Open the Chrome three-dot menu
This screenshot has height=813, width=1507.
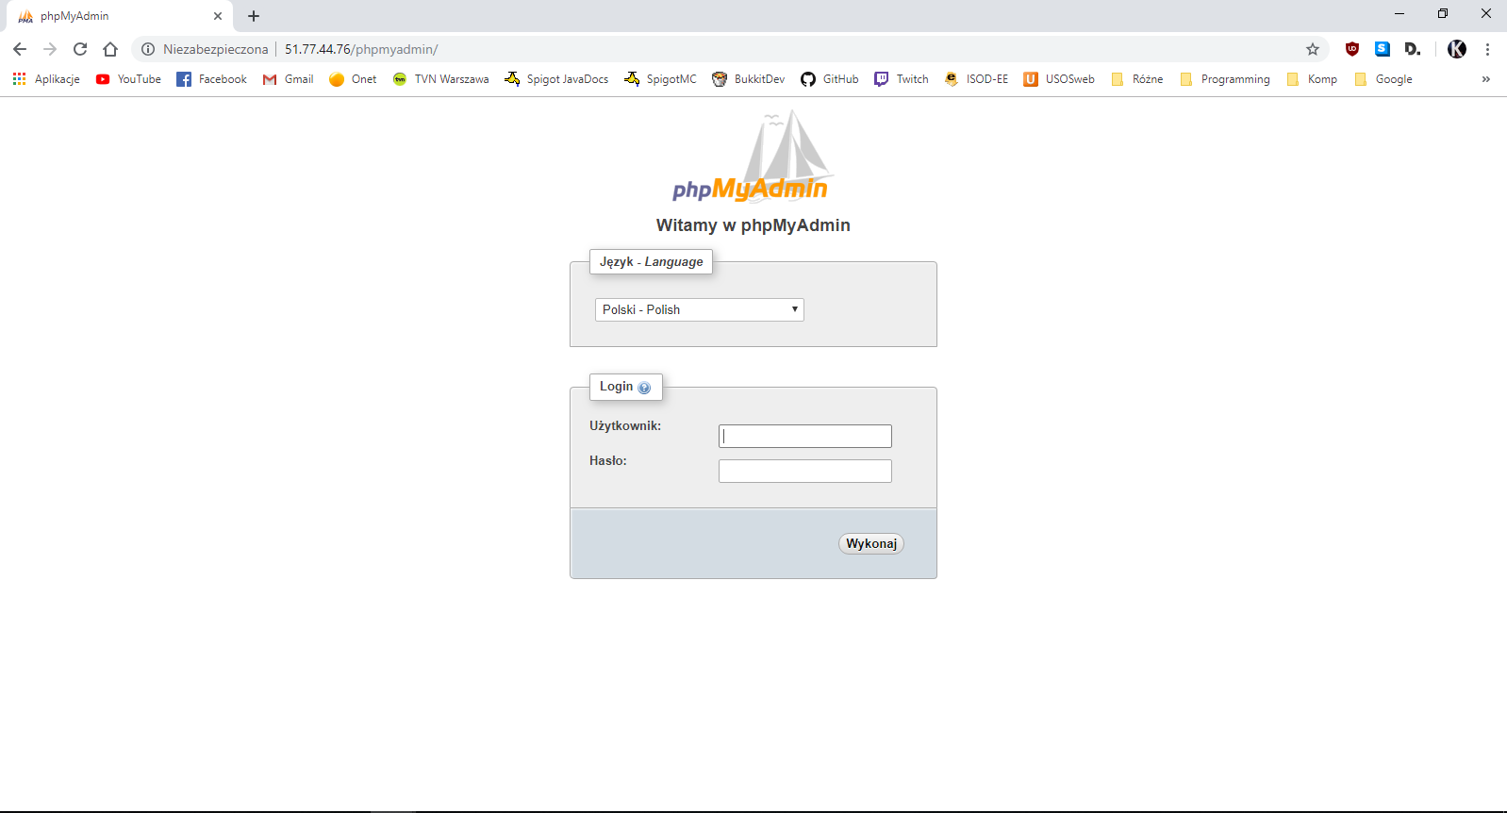(x=1487, y=49)
